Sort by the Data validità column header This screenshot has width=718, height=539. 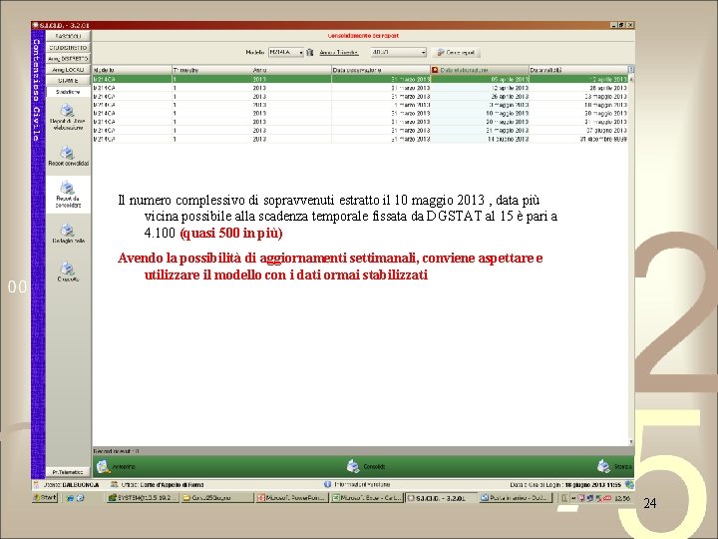(578, 70)
